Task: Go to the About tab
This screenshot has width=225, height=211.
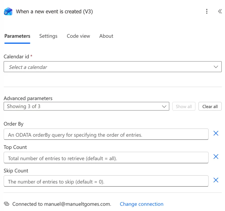Action: (x=106, y=36)
